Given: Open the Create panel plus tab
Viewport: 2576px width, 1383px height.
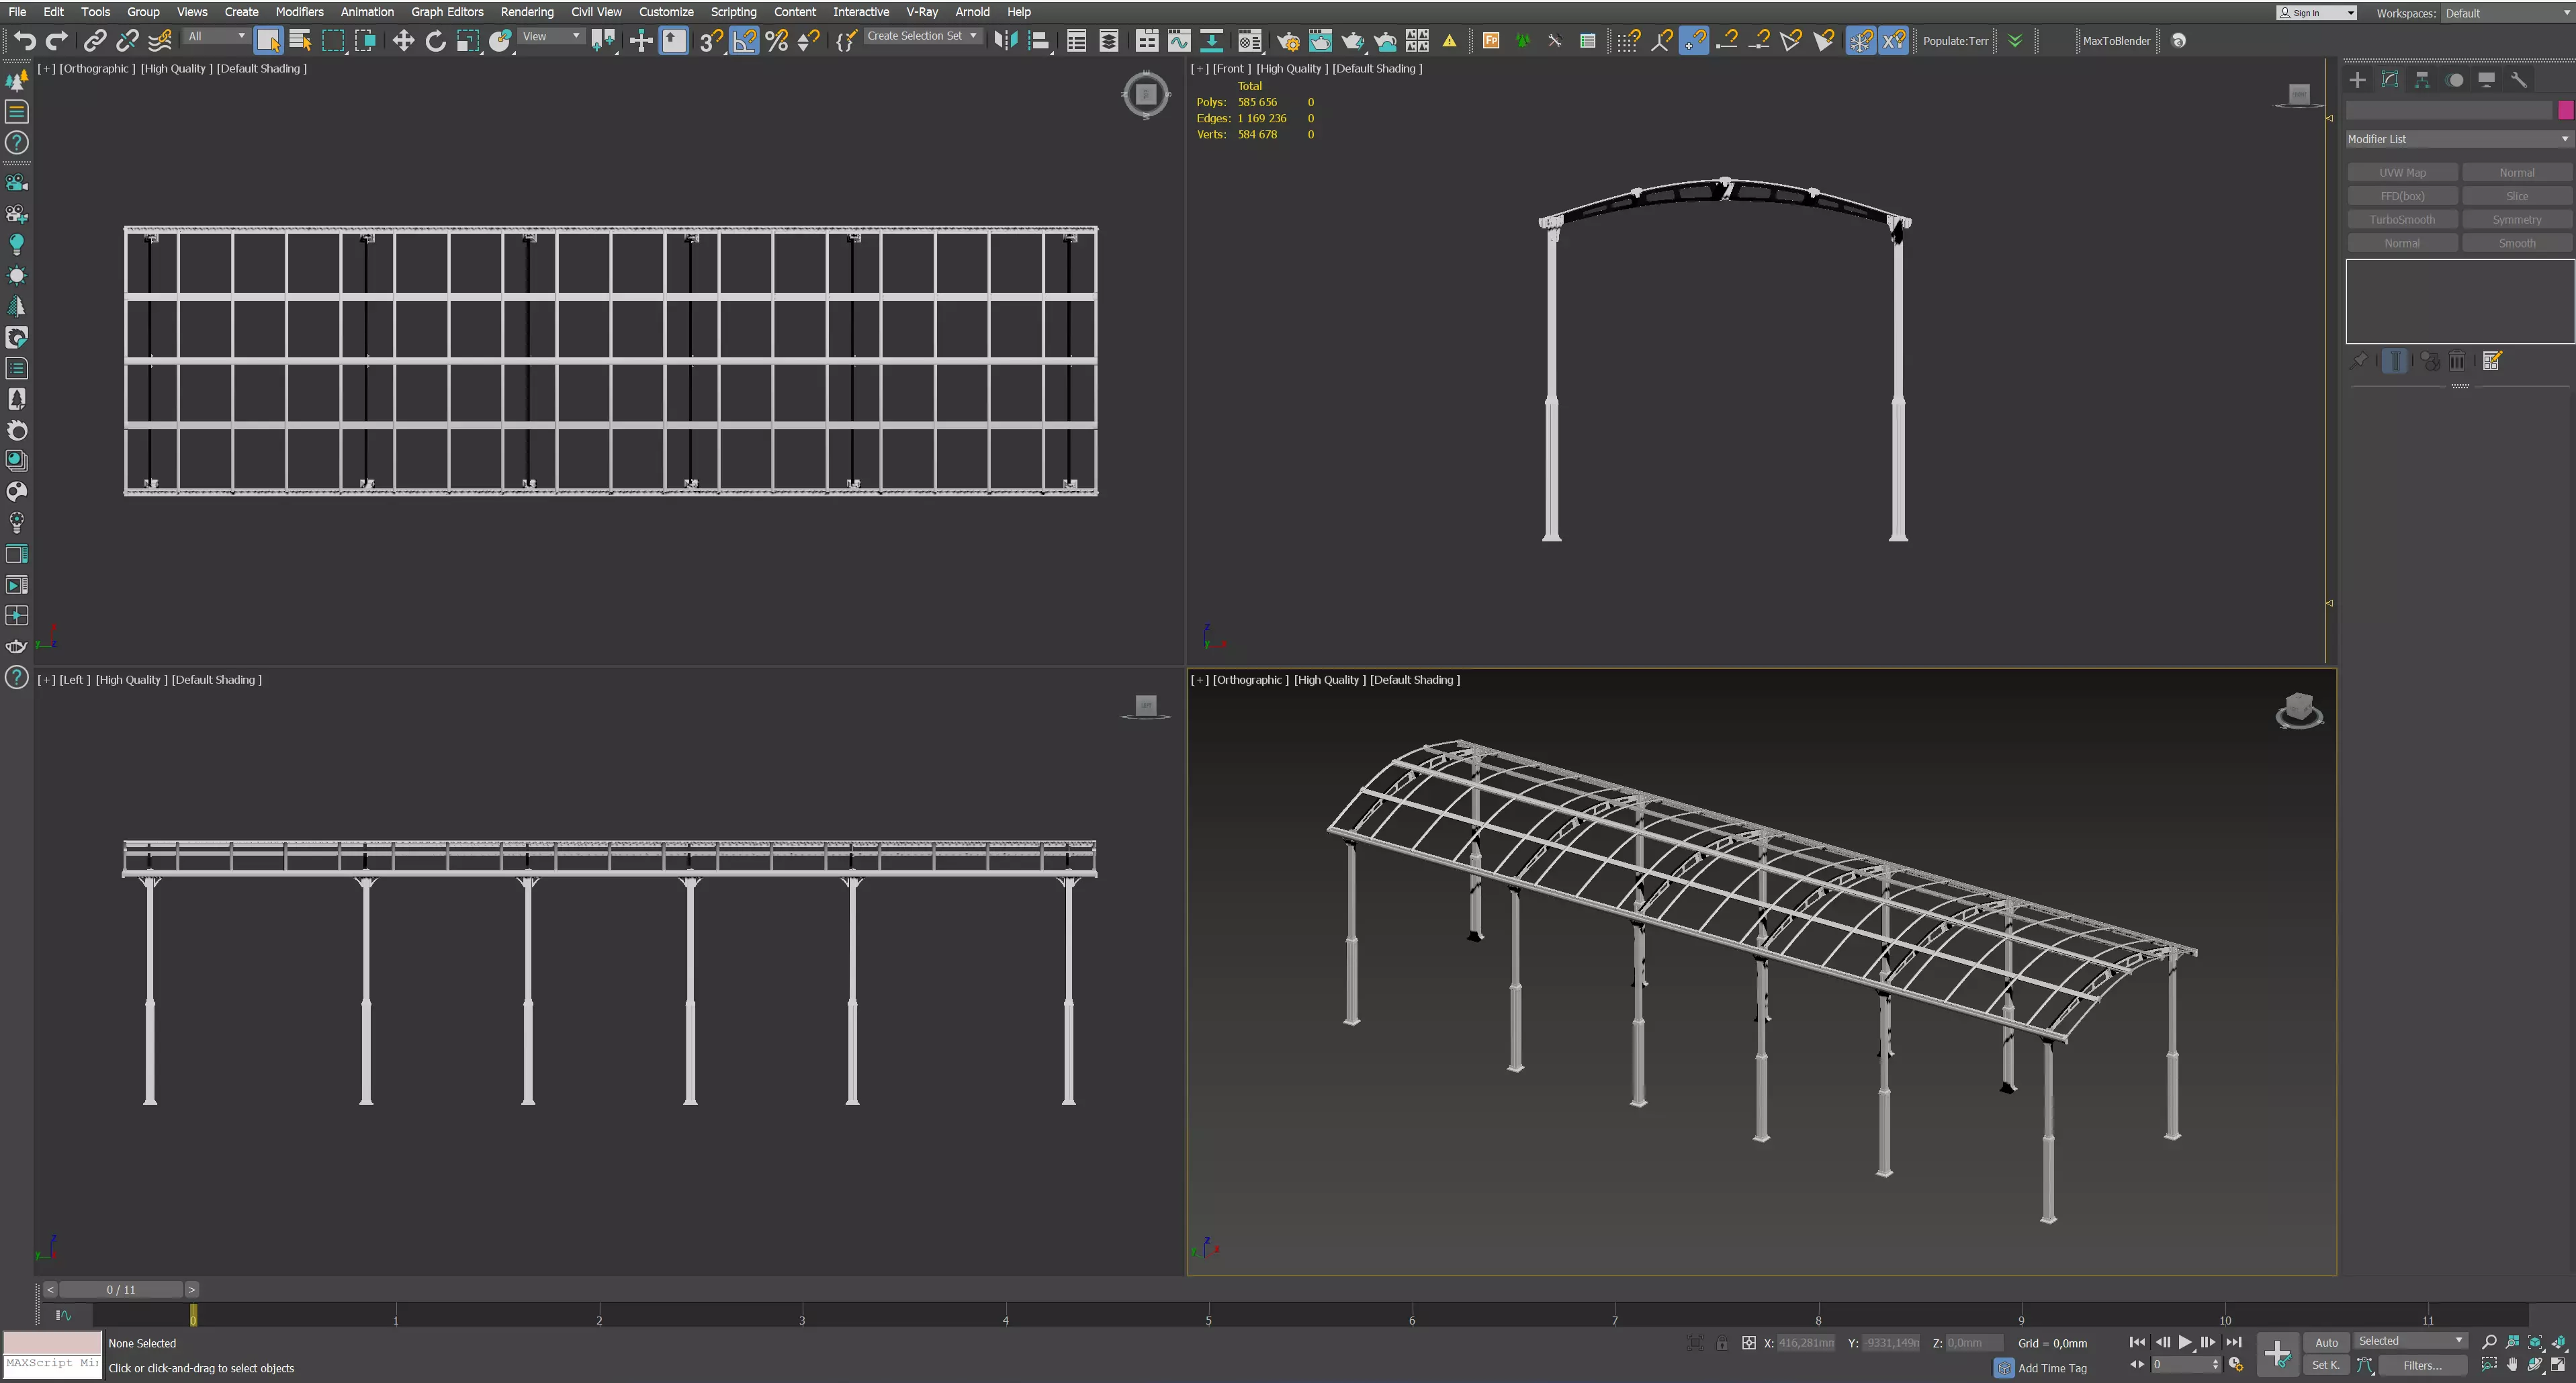Looking at the screenshot, I should pos(2357,80).
